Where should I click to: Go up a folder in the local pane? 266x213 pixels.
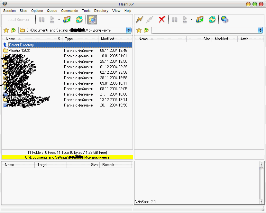coord(13,30)
